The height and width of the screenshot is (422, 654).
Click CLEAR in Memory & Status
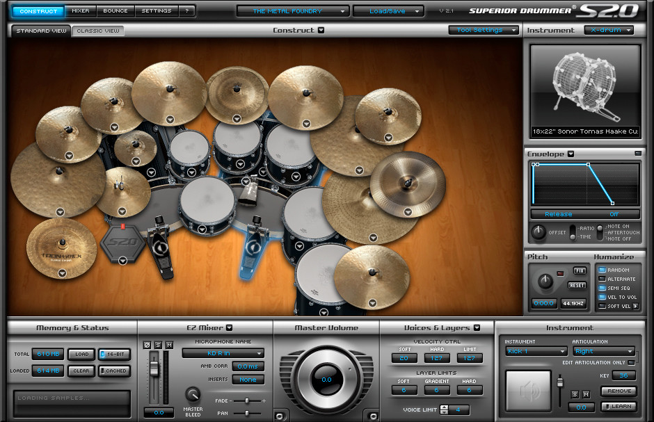[x=81, y=371]
